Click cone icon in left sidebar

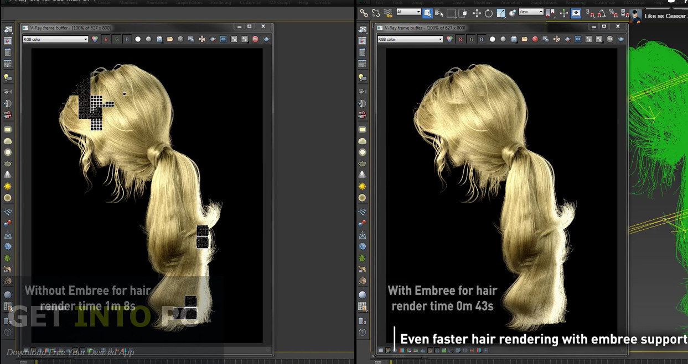8,175
